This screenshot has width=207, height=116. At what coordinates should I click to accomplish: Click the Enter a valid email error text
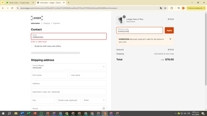[39, 42]
